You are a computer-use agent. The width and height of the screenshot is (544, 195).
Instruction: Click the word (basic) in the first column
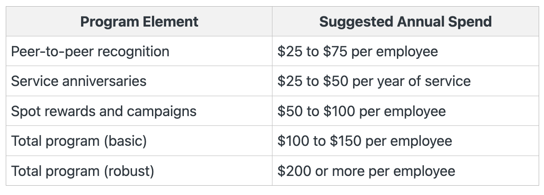(x=125, y=141)
